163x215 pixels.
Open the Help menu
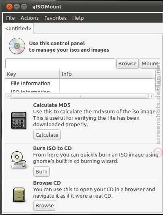pos(78,18)
